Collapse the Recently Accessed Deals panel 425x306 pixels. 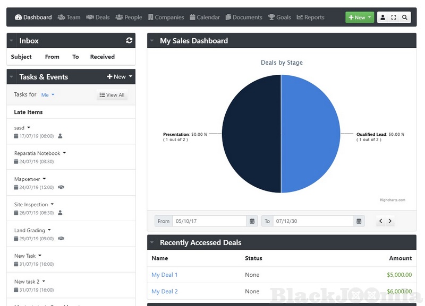(152, 243)
